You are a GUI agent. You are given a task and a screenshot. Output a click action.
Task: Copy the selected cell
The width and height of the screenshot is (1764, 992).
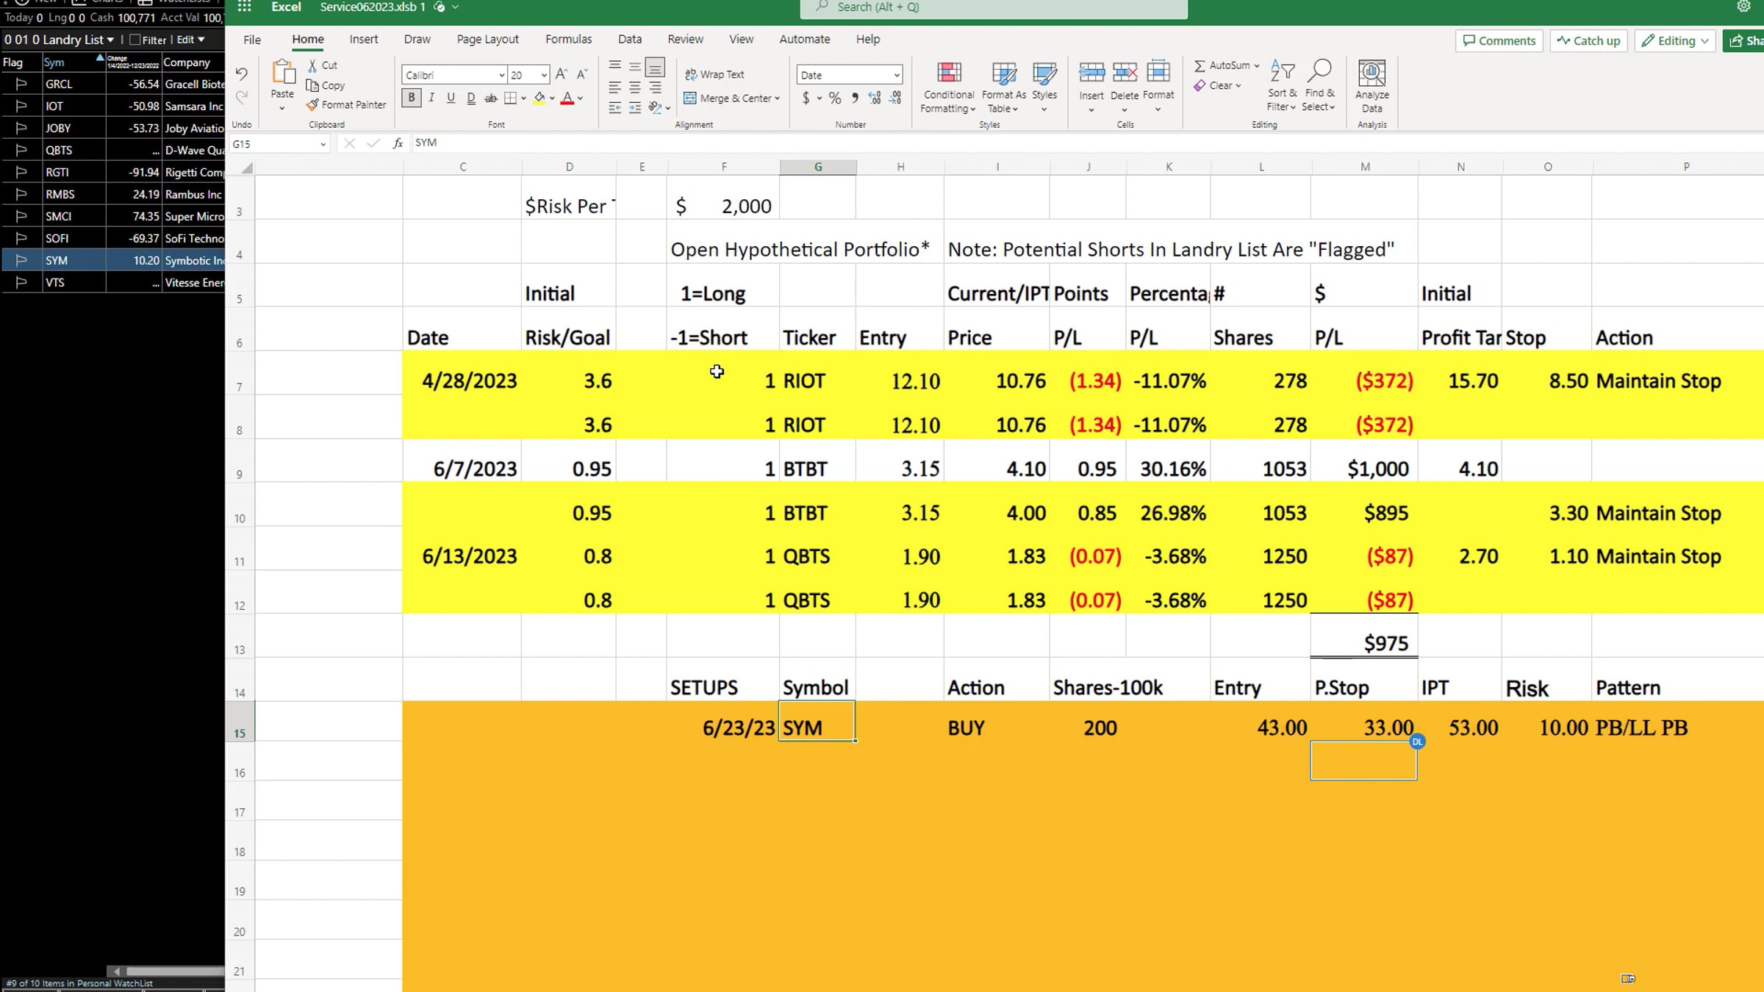point(325,85)
